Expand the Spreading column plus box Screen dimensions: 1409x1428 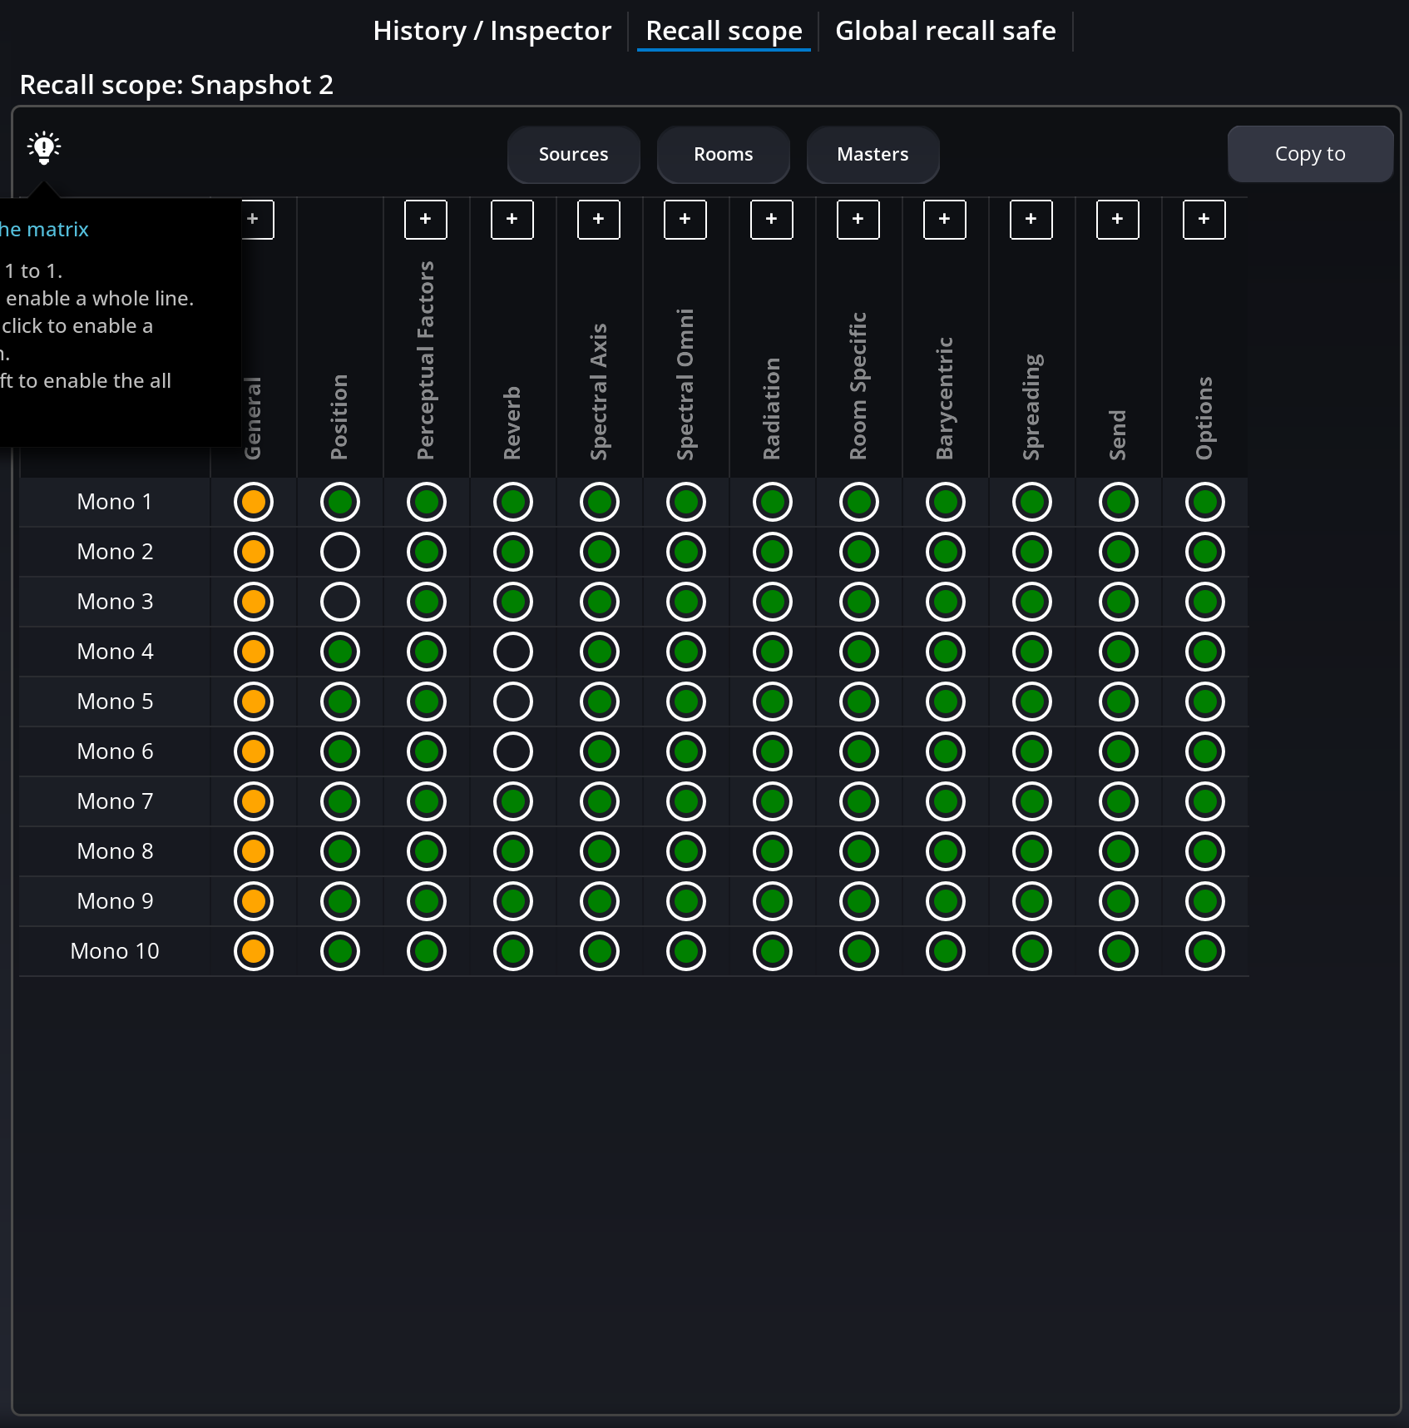pos(1031,219)
